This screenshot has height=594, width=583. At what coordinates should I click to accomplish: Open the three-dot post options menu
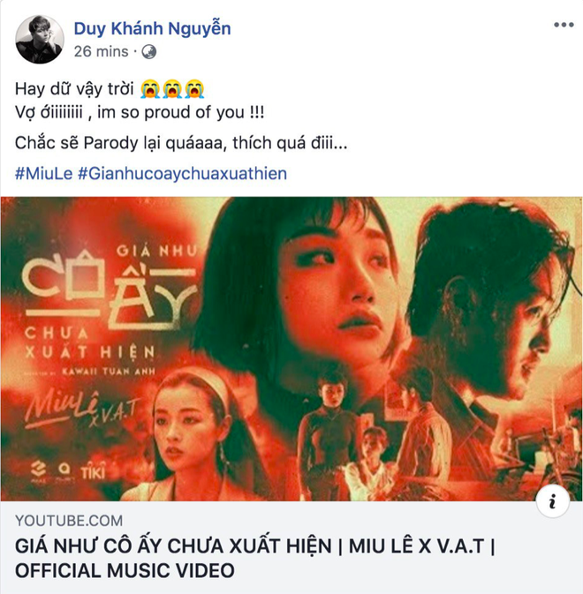[564, 25]
